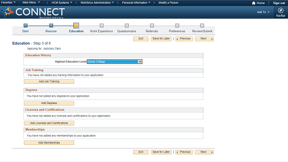Click 'You have not added any training' text
Screen dimensions: 288x162
[66, 75]
